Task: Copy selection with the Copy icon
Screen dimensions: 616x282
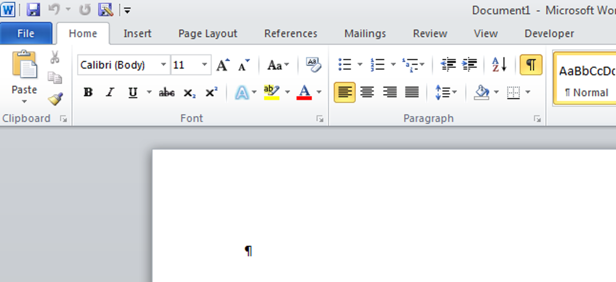Action: (55, 78)
